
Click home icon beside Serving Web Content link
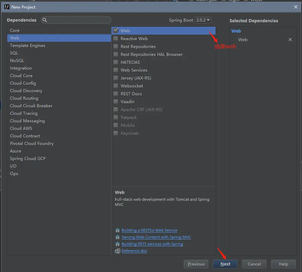(x=118, y=237)
